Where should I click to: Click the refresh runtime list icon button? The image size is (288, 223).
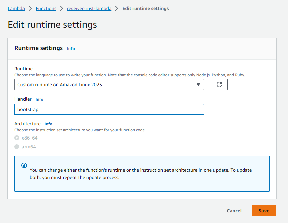coord(219,85)
